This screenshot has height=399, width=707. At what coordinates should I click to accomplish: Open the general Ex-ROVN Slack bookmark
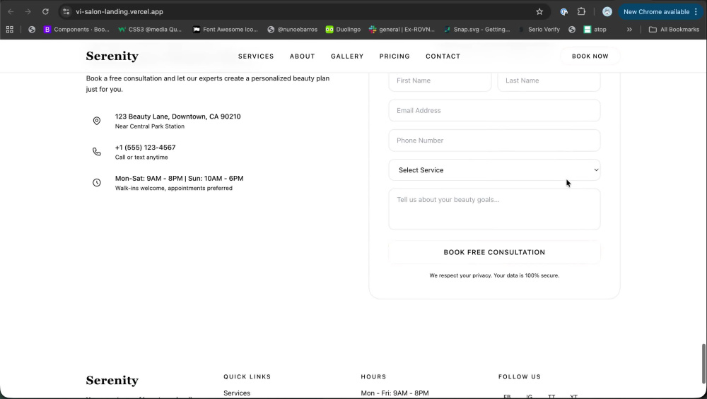pos(402,29)
